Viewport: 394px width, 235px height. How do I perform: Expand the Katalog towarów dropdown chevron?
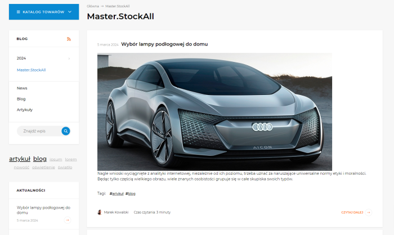click(x=70, y=12)
